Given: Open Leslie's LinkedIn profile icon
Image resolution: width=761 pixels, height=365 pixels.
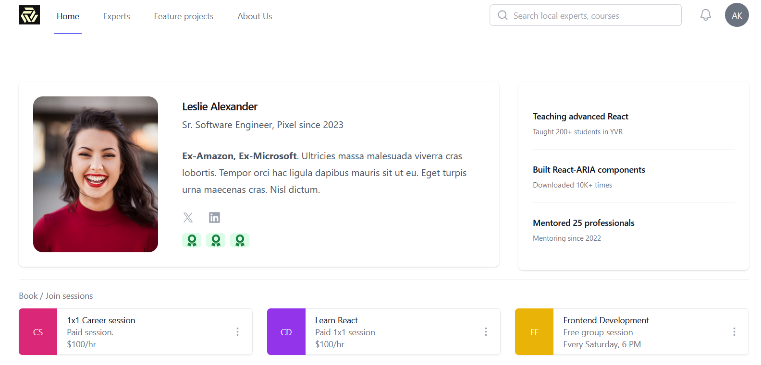Looking at the screenshot, I should (x=214, y=218).
